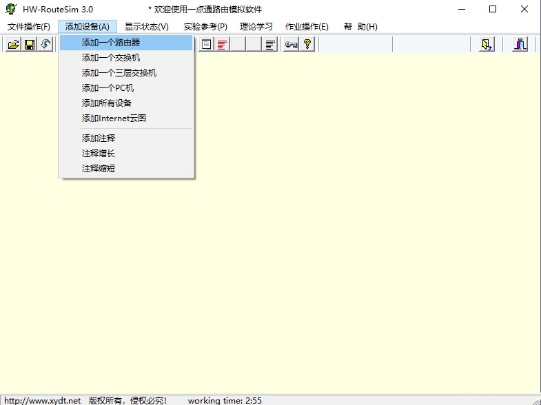The width and height of the screenshot is (541, 405).
Task: Click the blank toolbar button left of black lines icon
Action: [254, 44]
